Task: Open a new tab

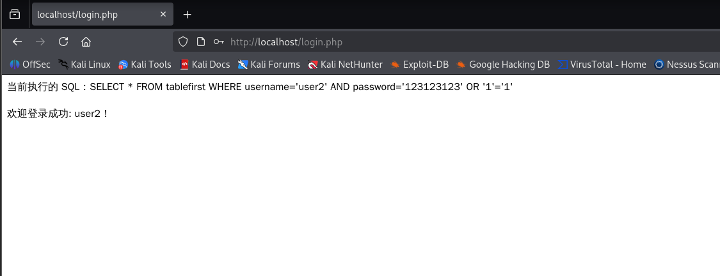Action: coord(187,14)
